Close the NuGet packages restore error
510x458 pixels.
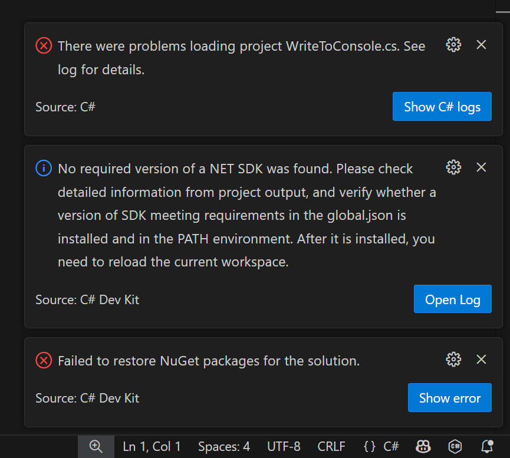pos(481,360)
